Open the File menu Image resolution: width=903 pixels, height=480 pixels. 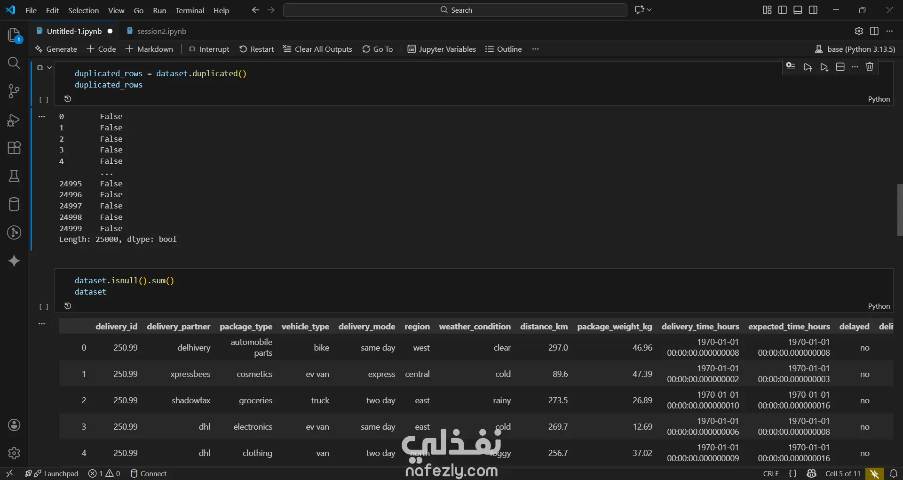pyautogui.click(x=31, y=10)
